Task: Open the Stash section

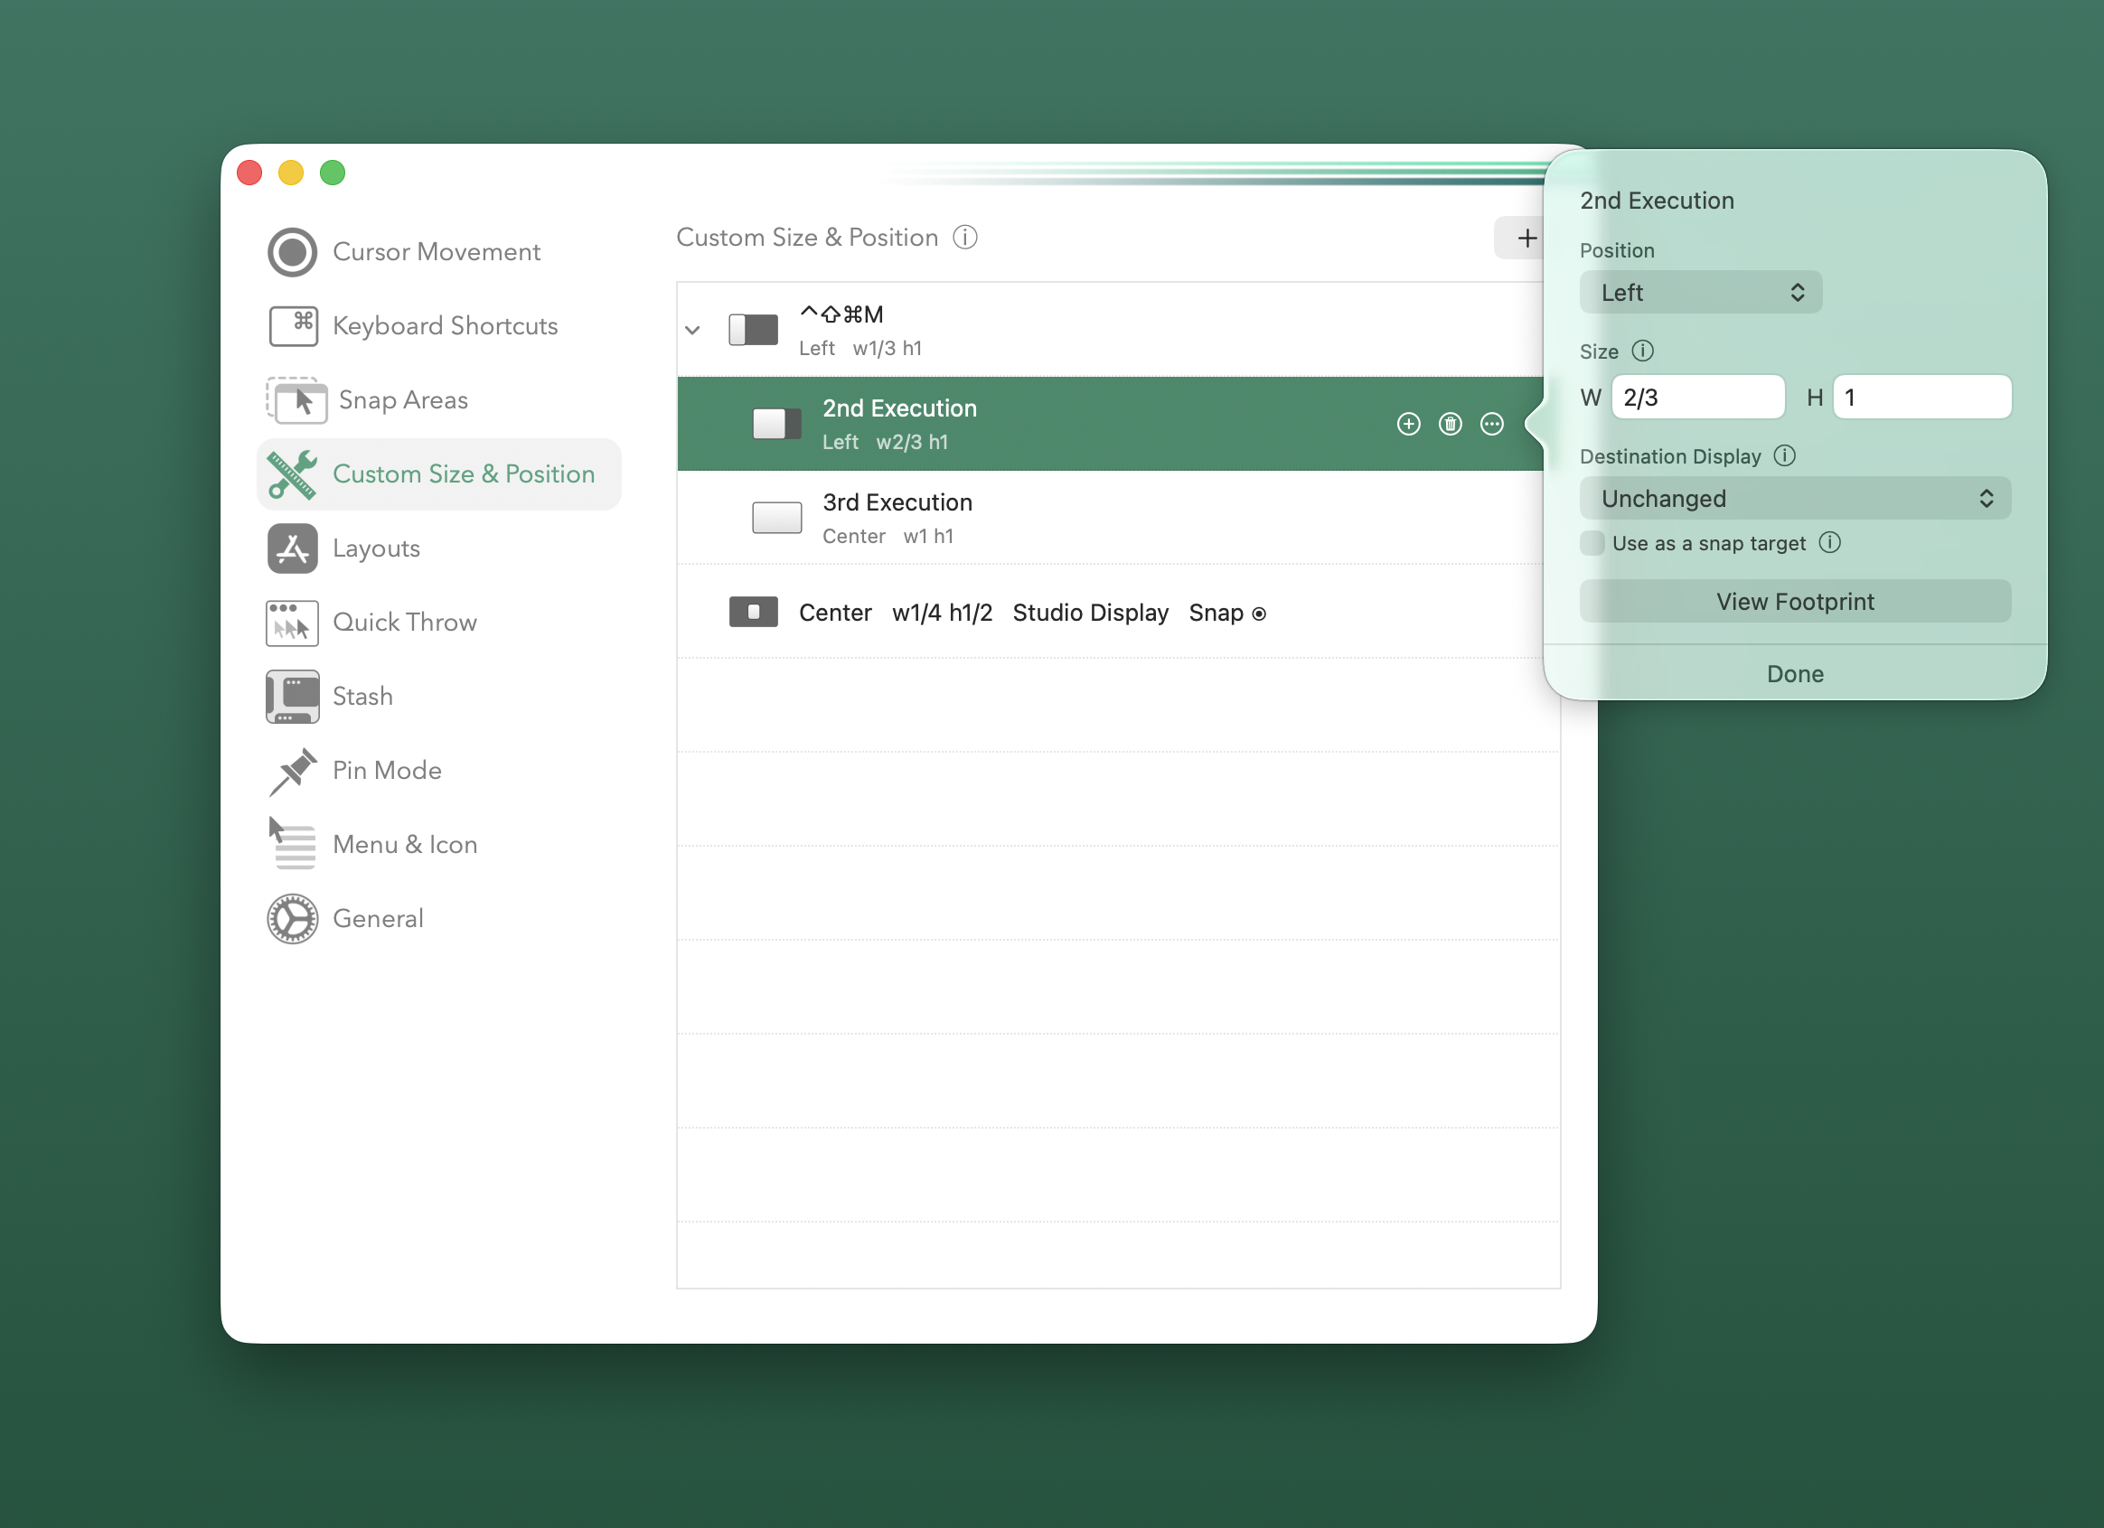Action: click(x=330, y=696)
